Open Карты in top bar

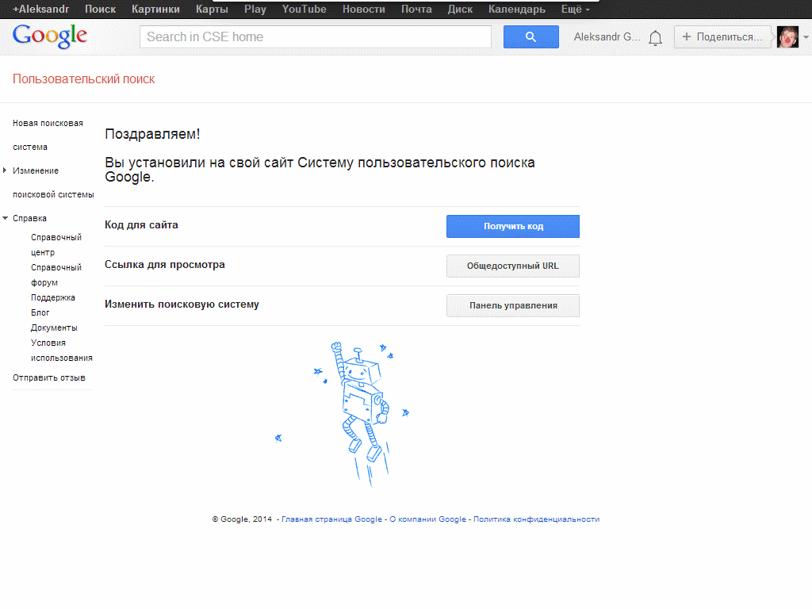(212, 10)
